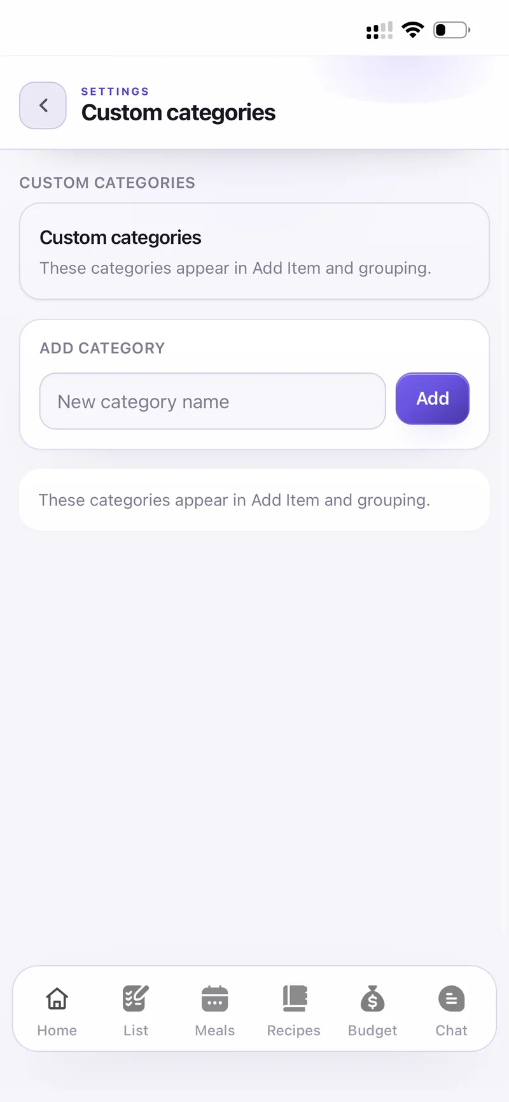Open the Home house icon
The width and height of the screenshot is (509, 1102).
pyautogui.click(x=57, y=998)
